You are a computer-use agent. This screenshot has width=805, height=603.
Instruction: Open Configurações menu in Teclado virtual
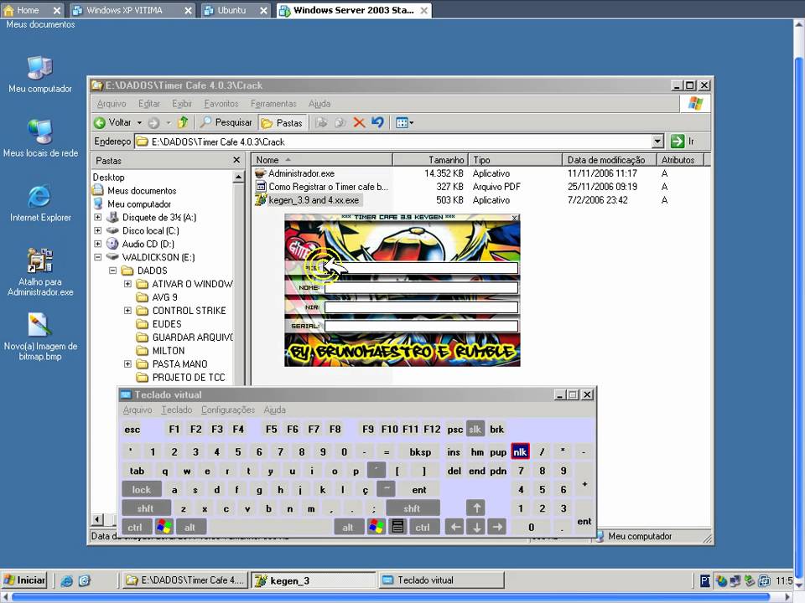click(228, 410)
